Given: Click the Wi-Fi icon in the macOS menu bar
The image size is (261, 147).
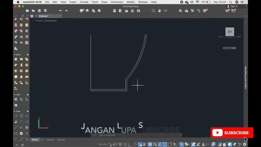Looking at the screenshot, I should click(x=197, y=2).
